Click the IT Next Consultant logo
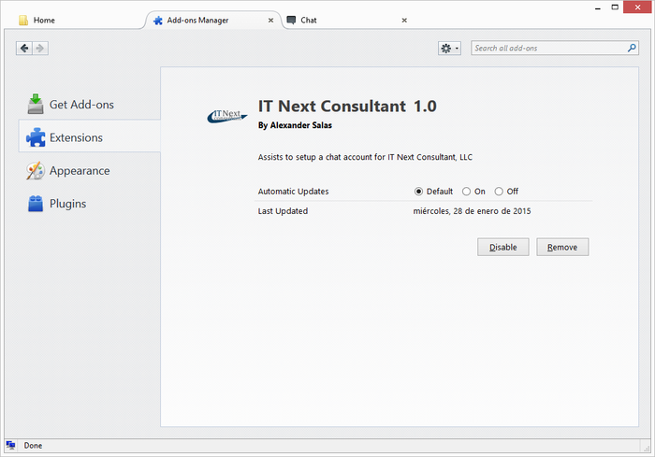The width and height of the screenshot is (655, 457). [x=227, y=116]
